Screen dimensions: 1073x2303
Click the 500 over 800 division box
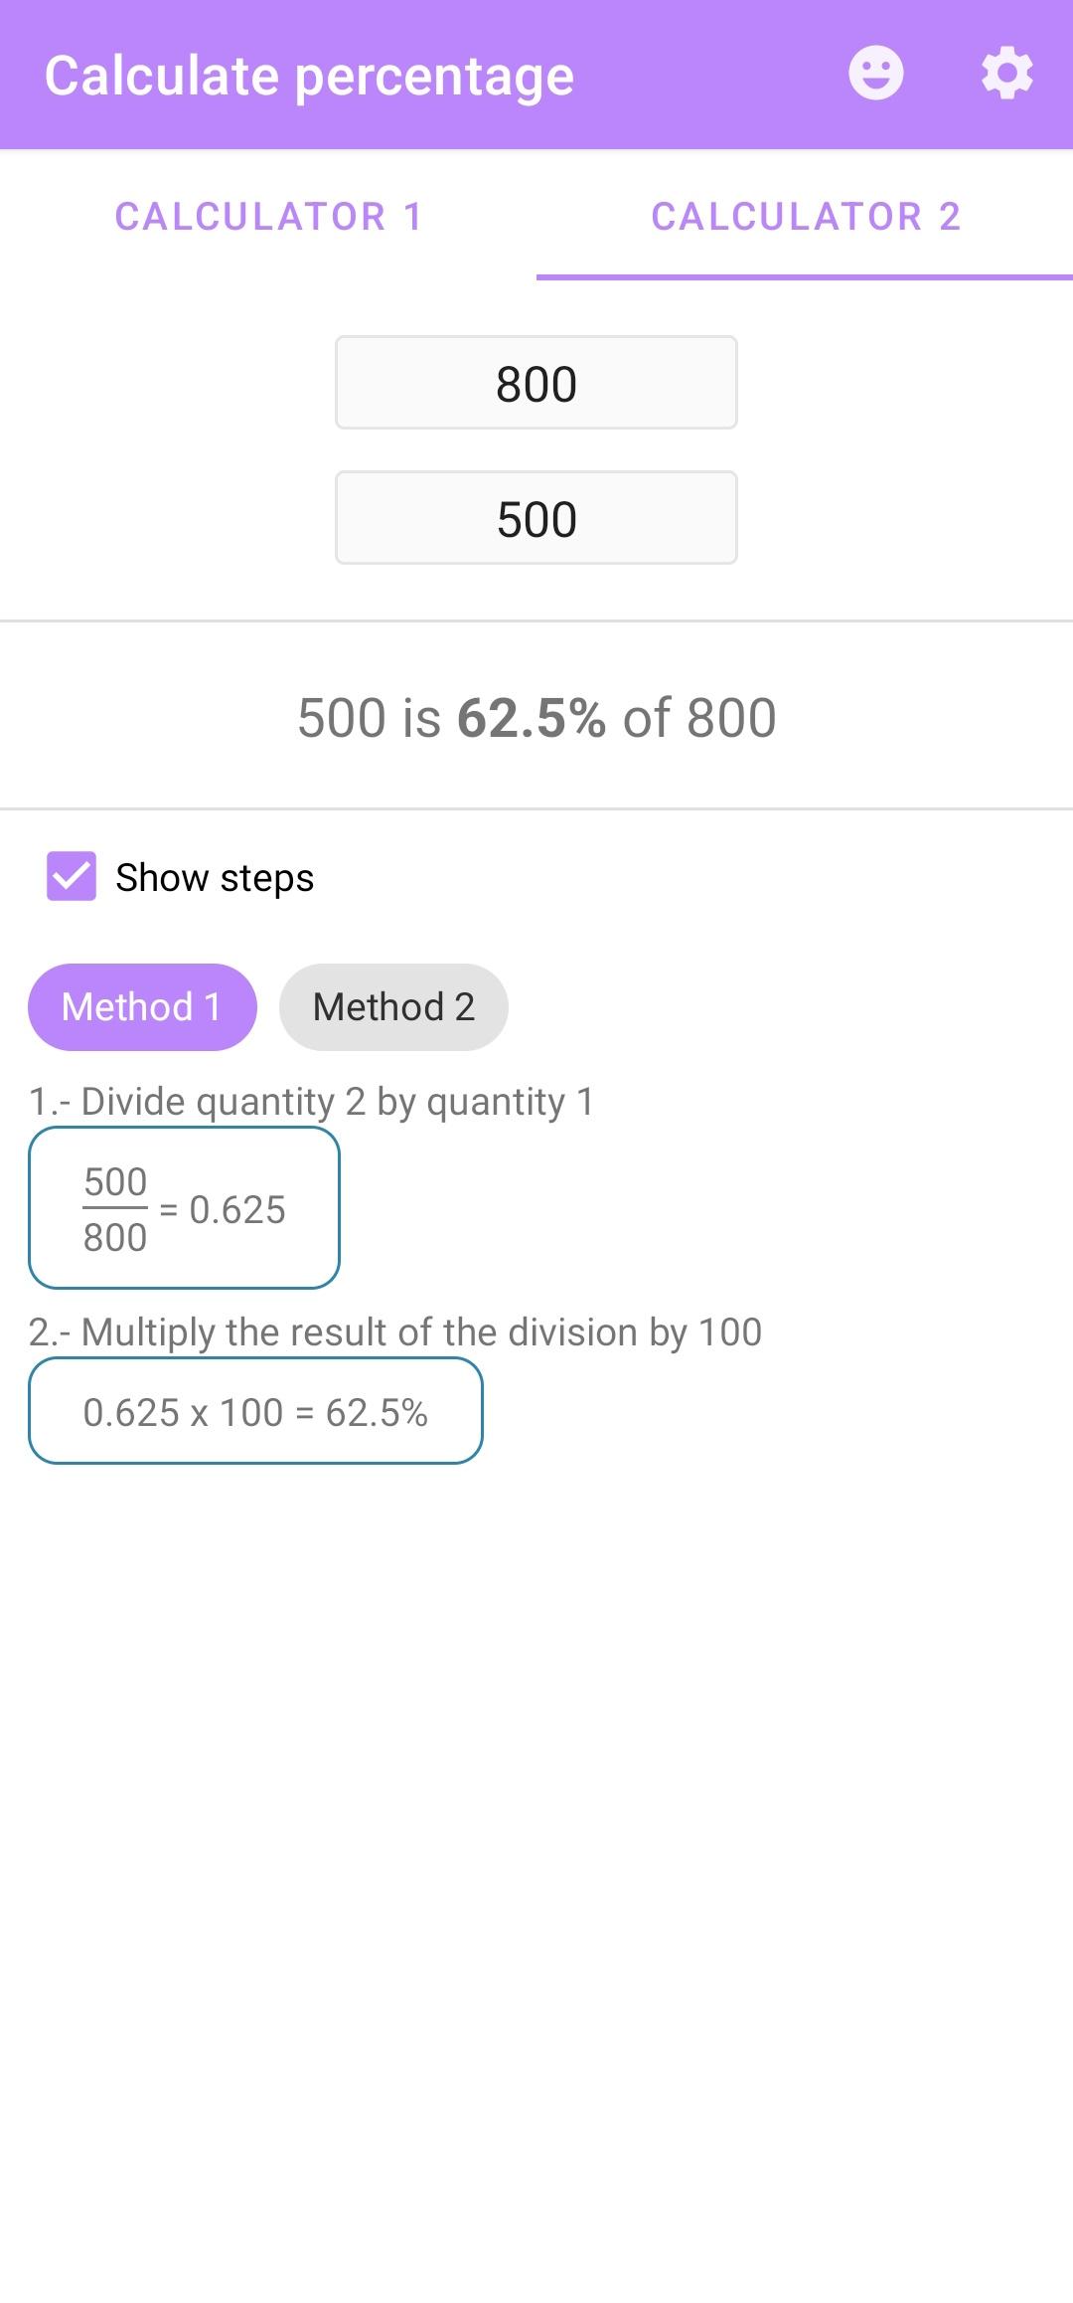[185, 1208]
